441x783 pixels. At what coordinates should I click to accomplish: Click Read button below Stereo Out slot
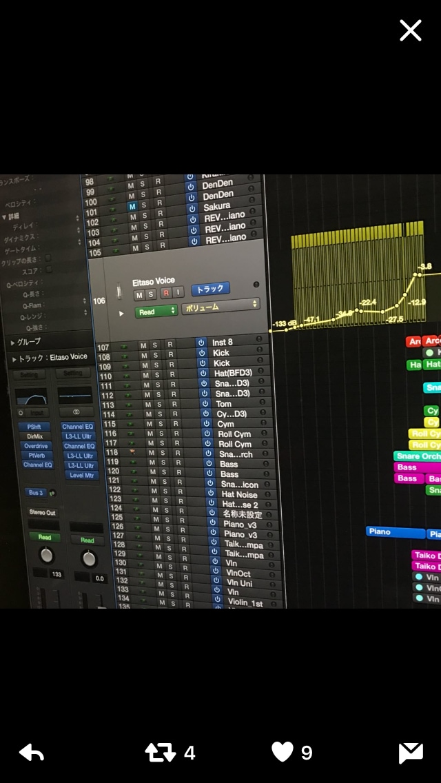(45, 538)
